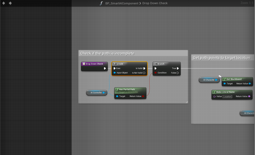The image size is (255, 155).
Task: Click the BP_SmartAIComponent breadcrumb
Action: coord(122,3)
